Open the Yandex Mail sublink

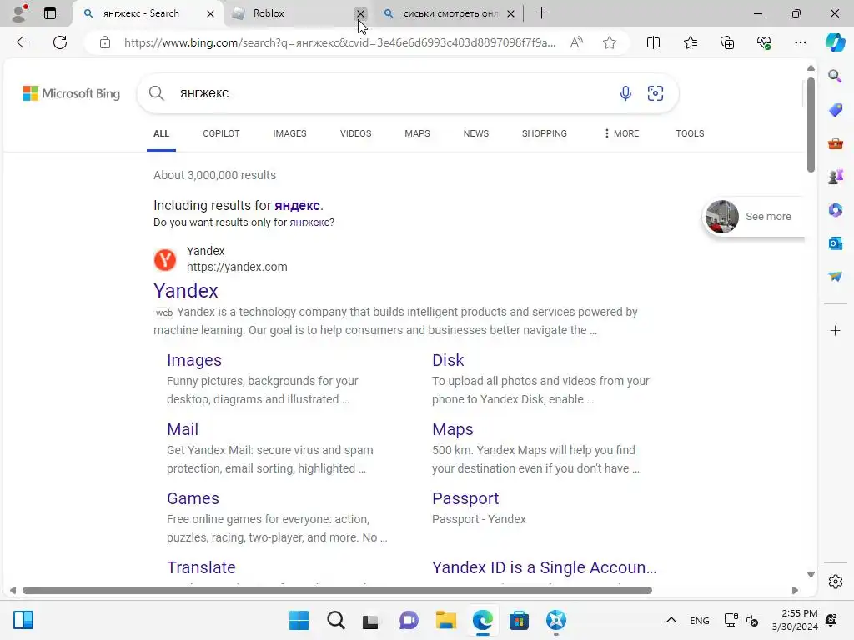pyautogui.click(x=183, y=429)
